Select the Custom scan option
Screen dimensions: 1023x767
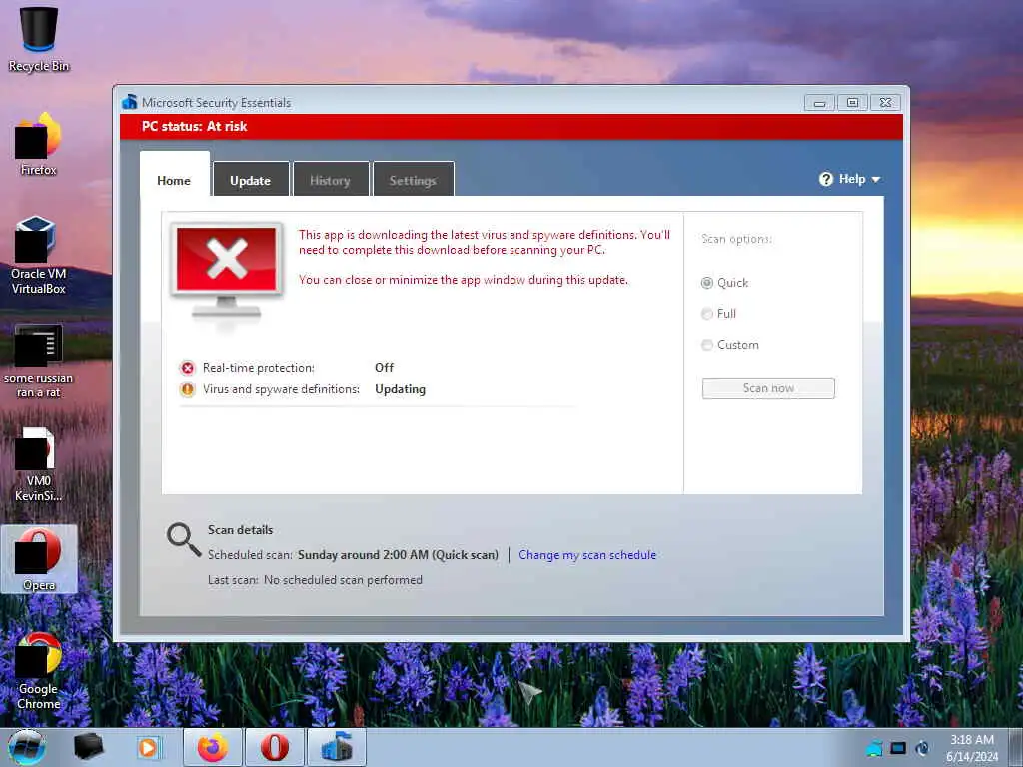coord(706,345)
